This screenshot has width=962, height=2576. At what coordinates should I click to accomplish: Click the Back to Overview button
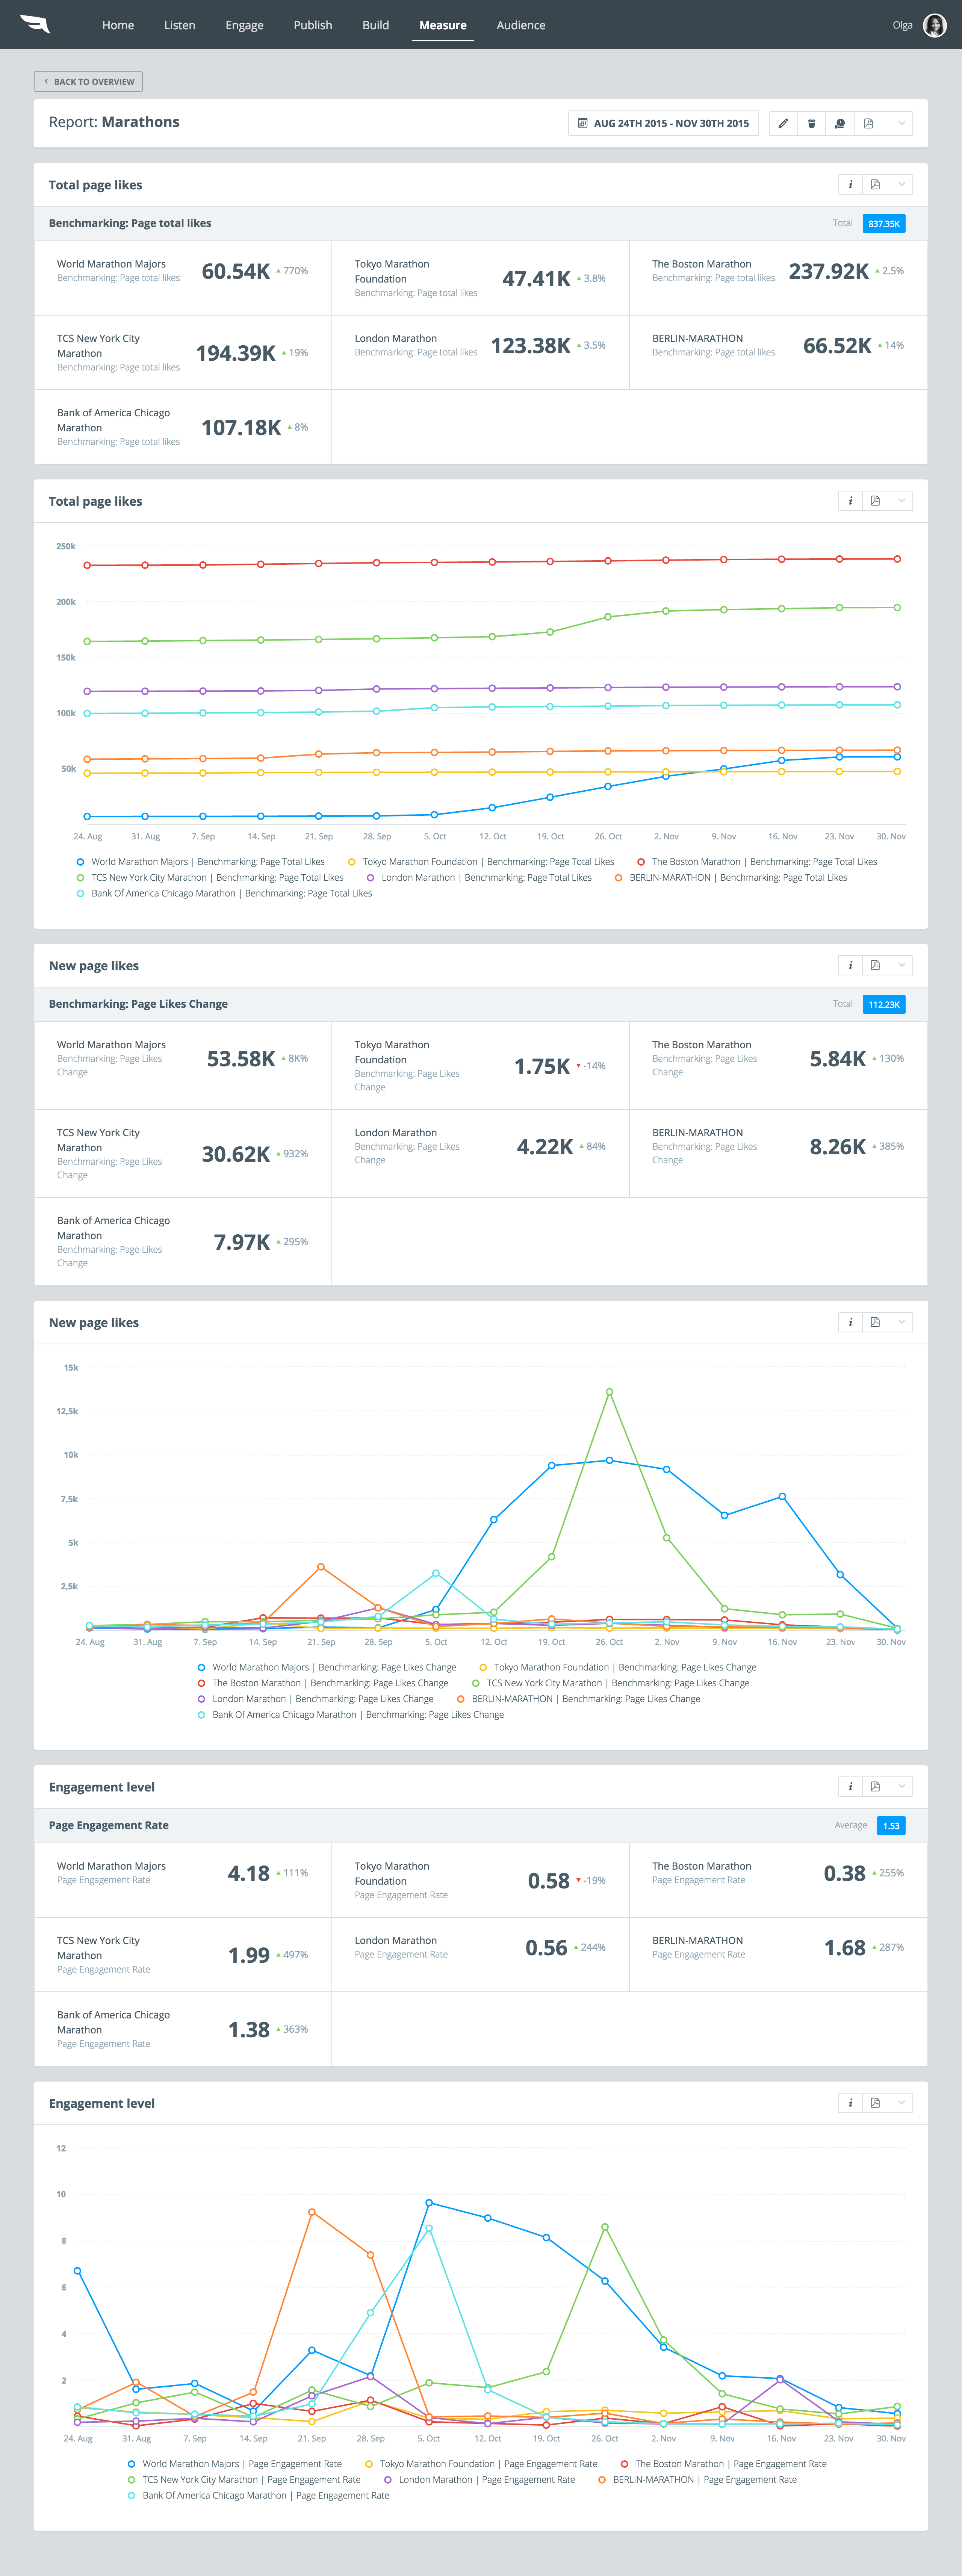tap(88, 82)
